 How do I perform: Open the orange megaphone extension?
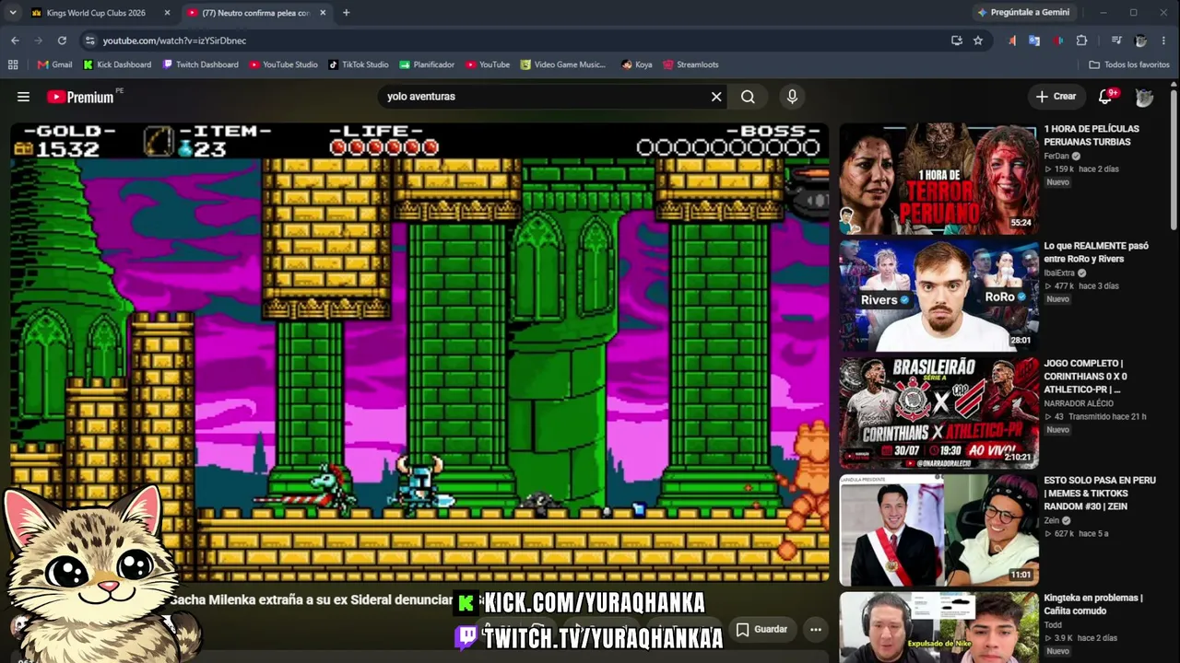pyautogui.click(x=1012, y=41)
